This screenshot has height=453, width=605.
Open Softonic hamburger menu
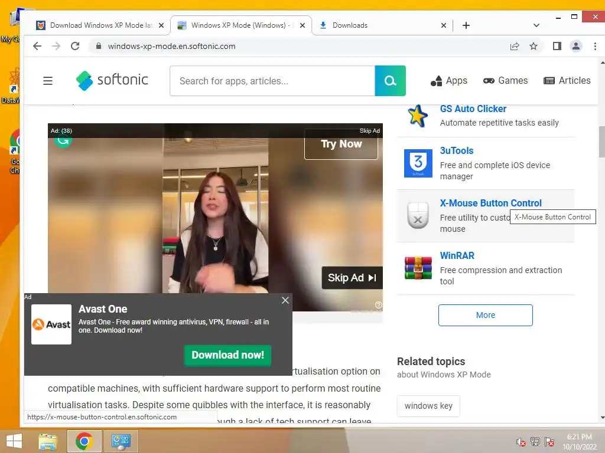[48, 81]
